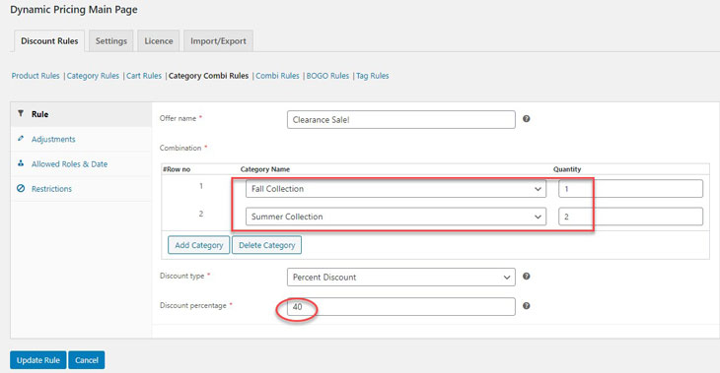Click the Cancel button

[87, 360]
